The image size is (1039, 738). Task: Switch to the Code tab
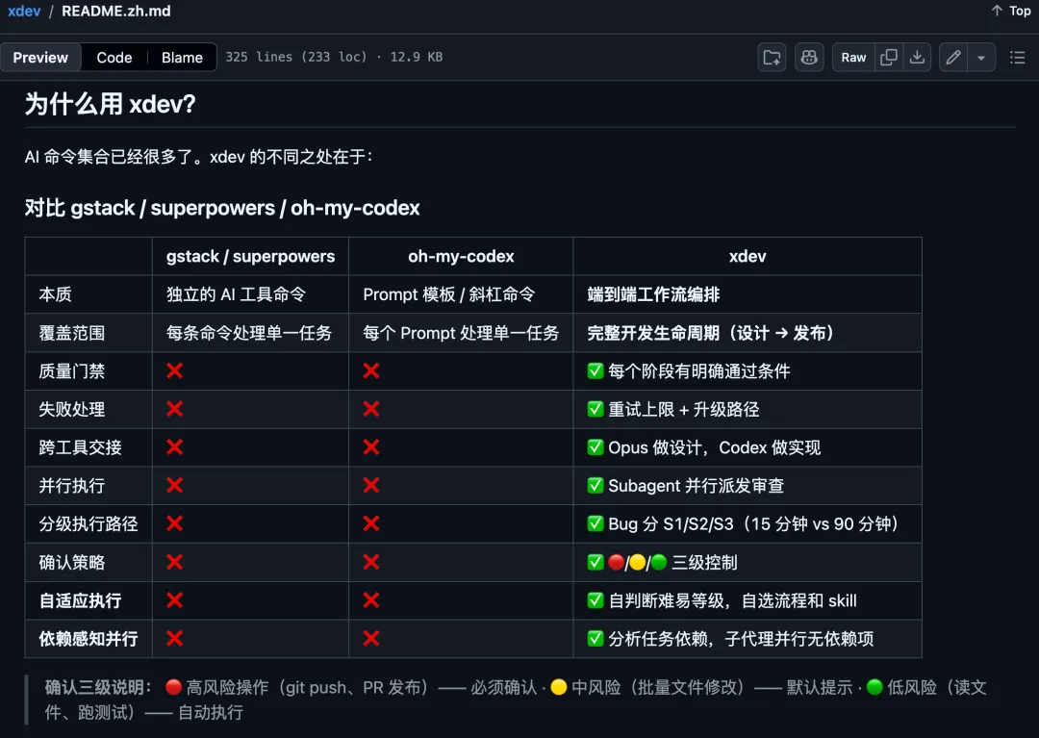coord(114,58)
